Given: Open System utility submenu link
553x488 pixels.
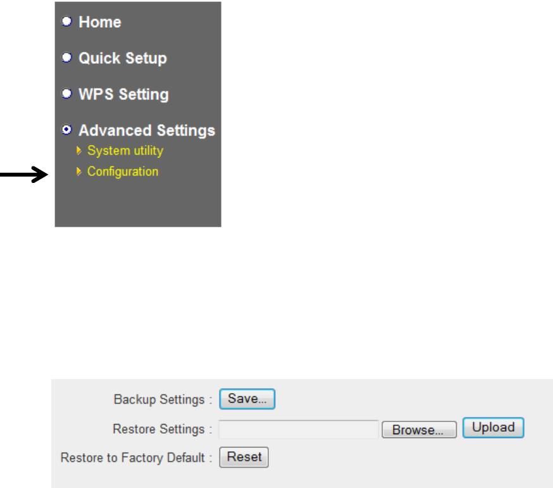Looking at the screenshot, I should pos(125,151).
